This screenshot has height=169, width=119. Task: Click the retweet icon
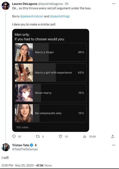(38, 136)
